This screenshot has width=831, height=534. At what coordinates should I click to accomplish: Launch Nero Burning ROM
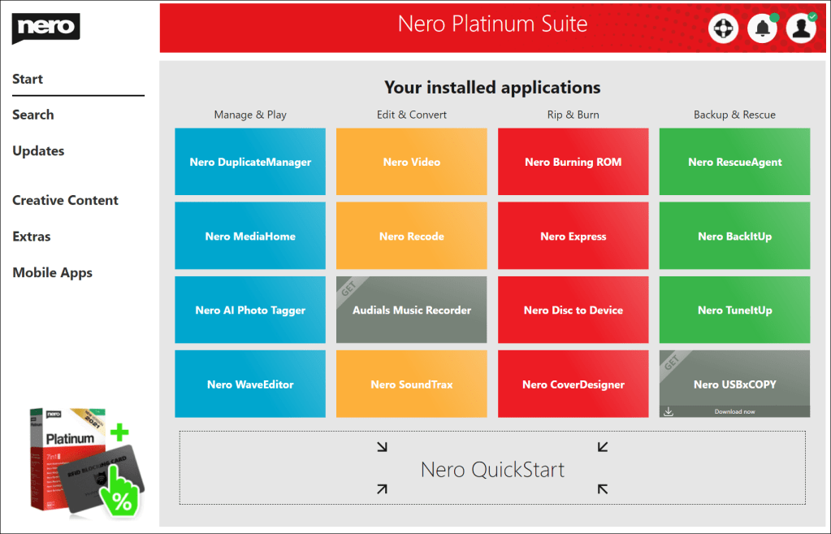pyautogui.click(x=573, y=162)
